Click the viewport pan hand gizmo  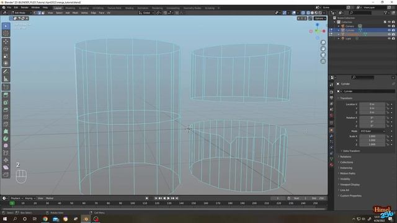click(x=323, y=48)
